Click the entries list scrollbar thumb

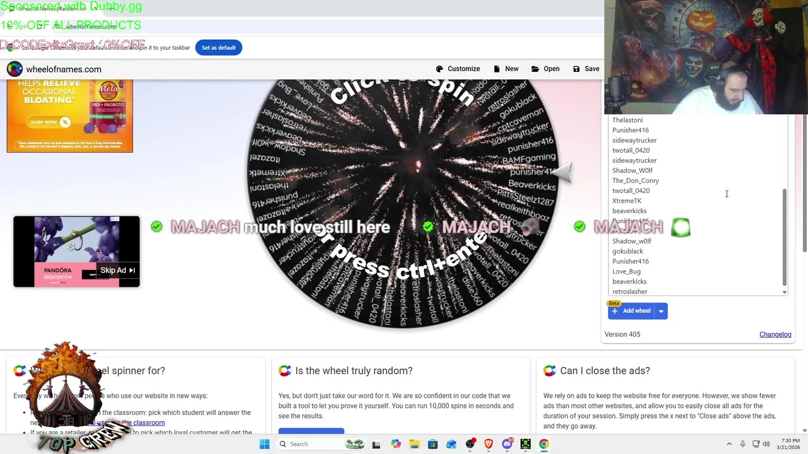click(x=785, y=236)
